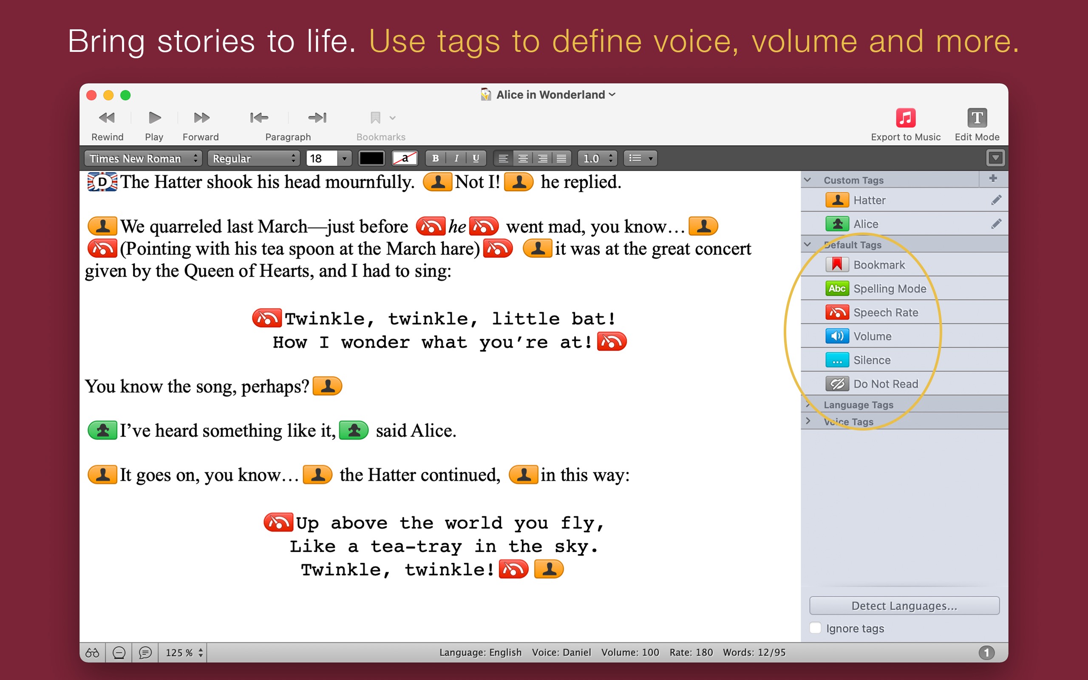Click the binoculars find icon in status bar
1088x680 pixels.
(93, 652)
